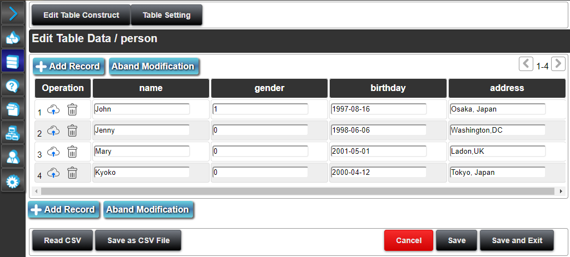Image resolution: width=570 pixels, height=257 pixels.
Task: Open the help question mark icon
Action: click(12, 85)
